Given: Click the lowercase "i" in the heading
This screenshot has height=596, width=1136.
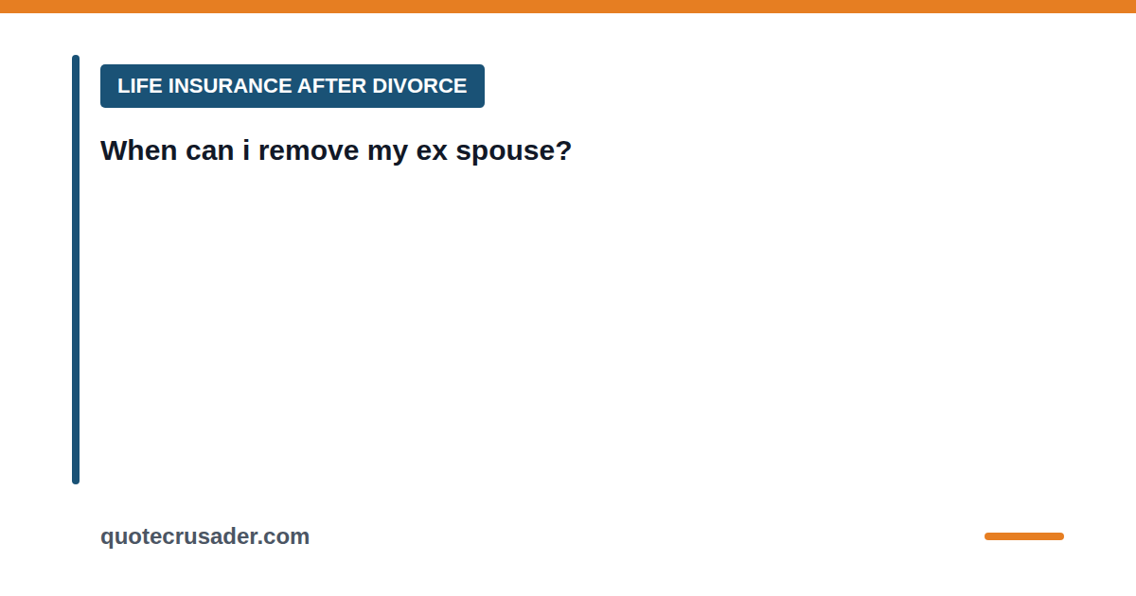Looking at the screenshot, I should [x=246, y=150].
